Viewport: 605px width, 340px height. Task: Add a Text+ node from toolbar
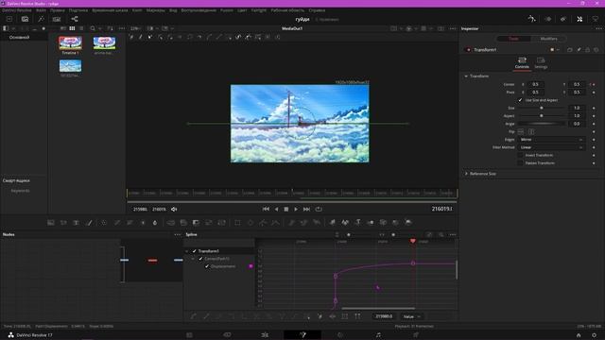click(x=76, y=223)
